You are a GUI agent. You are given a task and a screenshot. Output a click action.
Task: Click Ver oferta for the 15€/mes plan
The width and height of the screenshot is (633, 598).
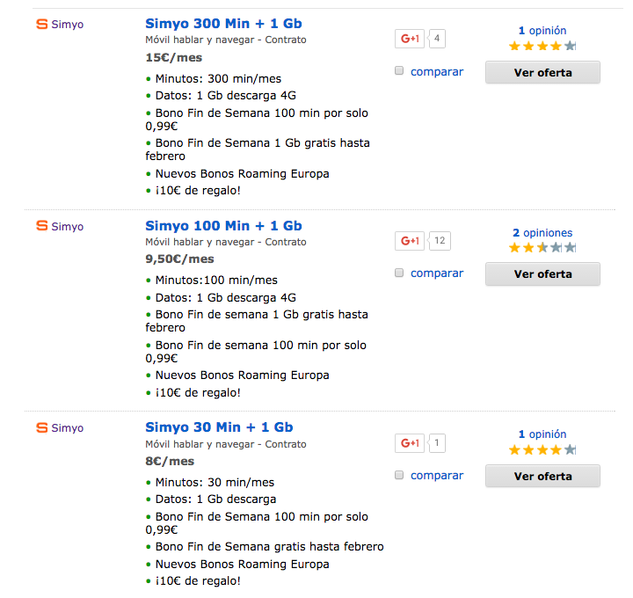(x=542, y=73)
